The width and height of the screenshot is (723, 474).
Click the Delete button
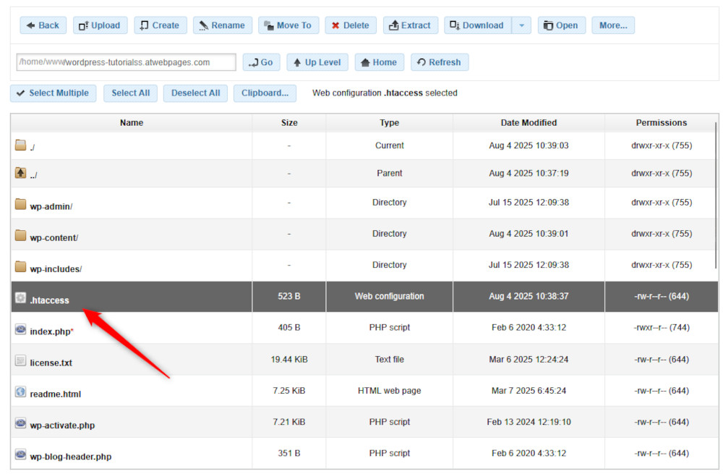[x=351, y=25]
